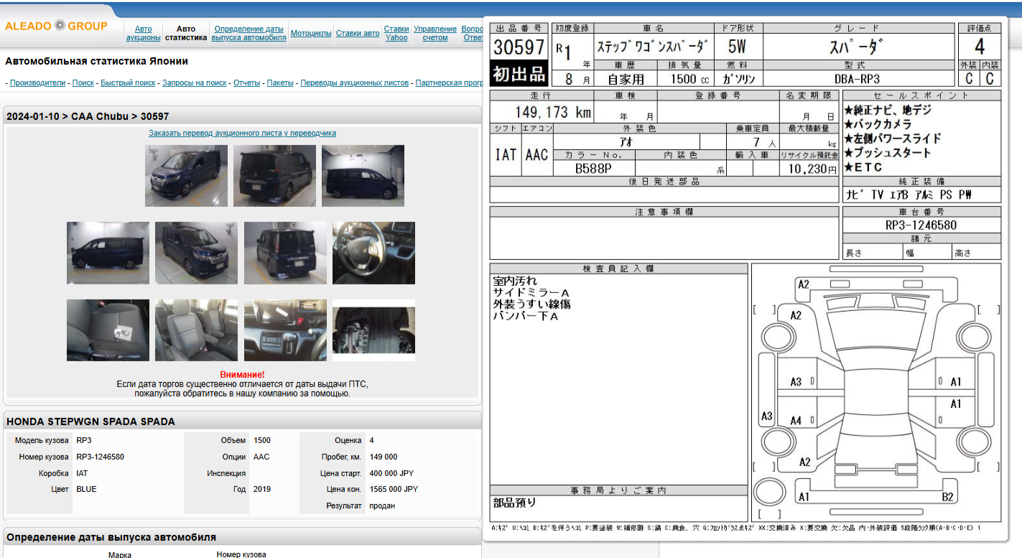Select the final price 1565 000 JPY
The height and width of the screenshot is (558, 1022).
394,489
